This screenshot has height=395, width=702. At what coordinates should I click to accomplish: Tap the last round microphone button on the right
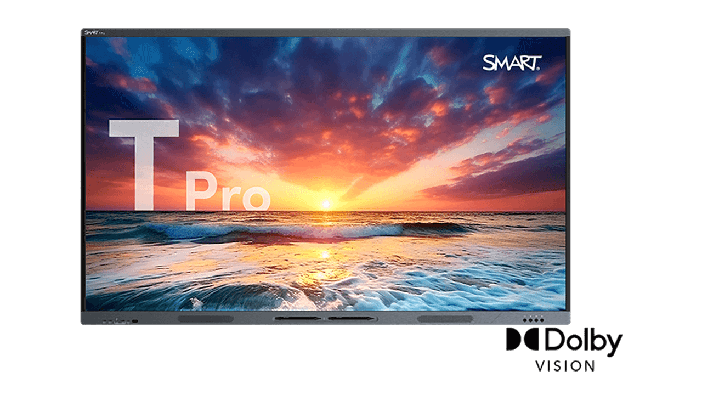pyautogui.click(x=542, y=320)
